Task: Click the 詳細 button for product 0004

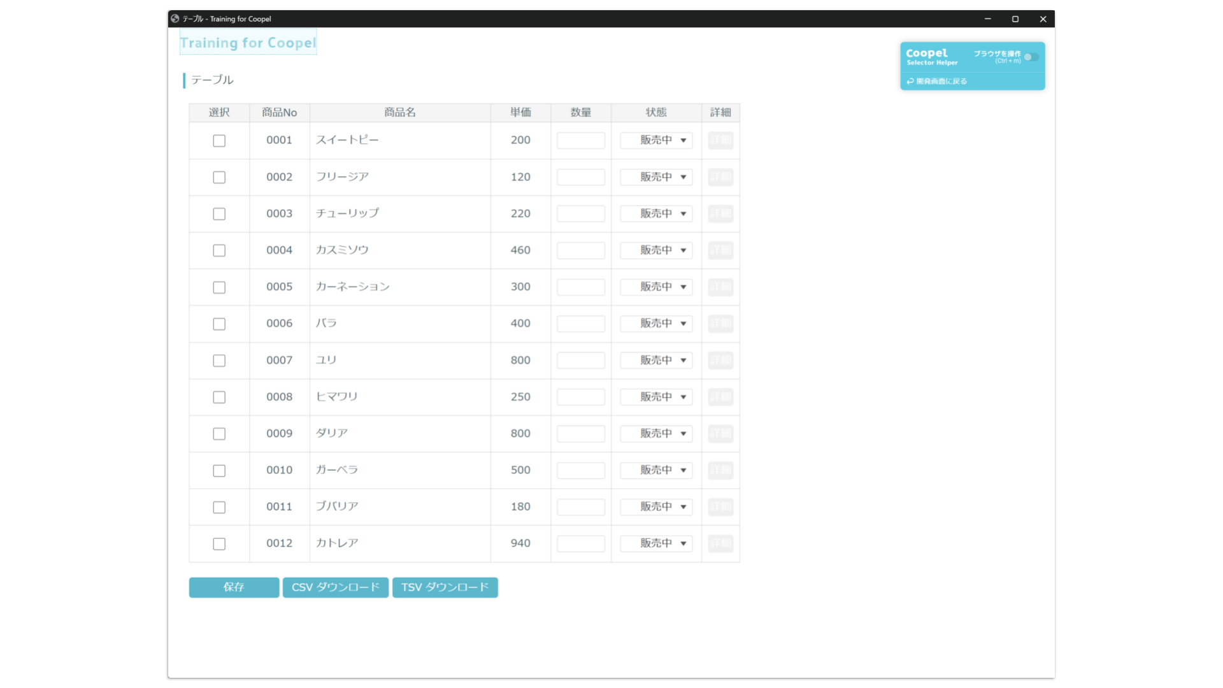Action: pos(720,250)
